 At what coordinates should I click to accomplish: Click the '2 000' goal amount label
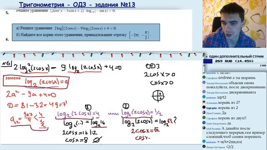263,66
